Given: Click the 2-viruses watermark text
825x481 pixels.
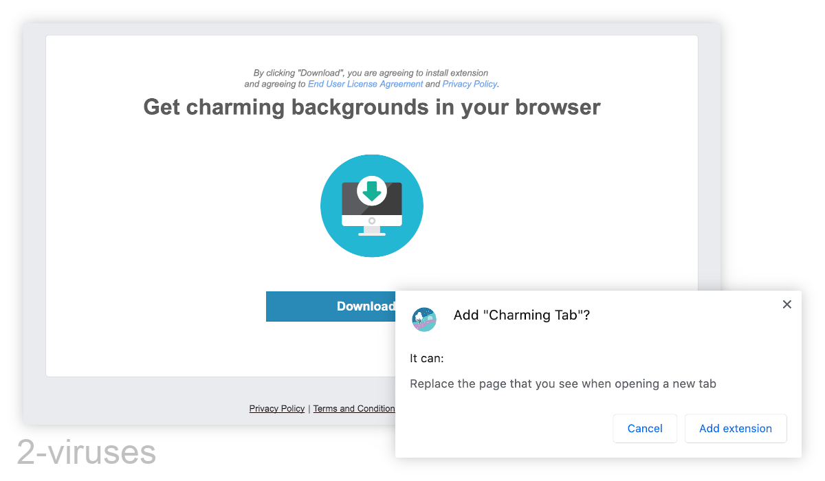Looking at the screenshot, I should click(x=86, y=452).
